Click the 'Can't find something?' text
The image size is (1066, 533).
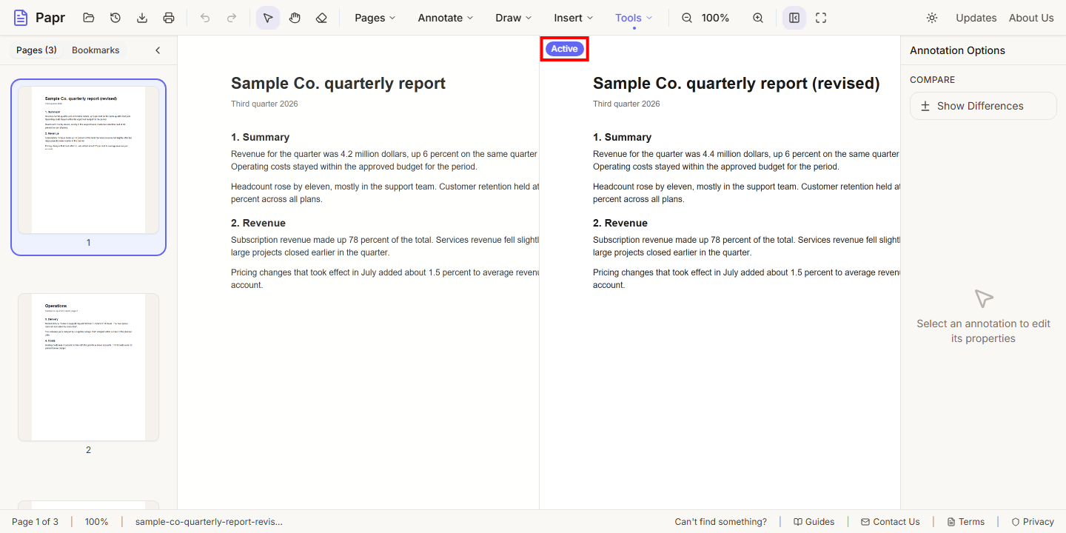(x=720, y=522)
